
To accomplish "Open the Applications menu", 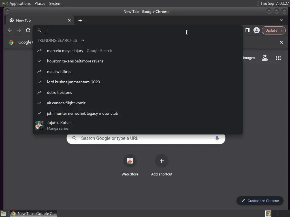I will click(20, 3).
